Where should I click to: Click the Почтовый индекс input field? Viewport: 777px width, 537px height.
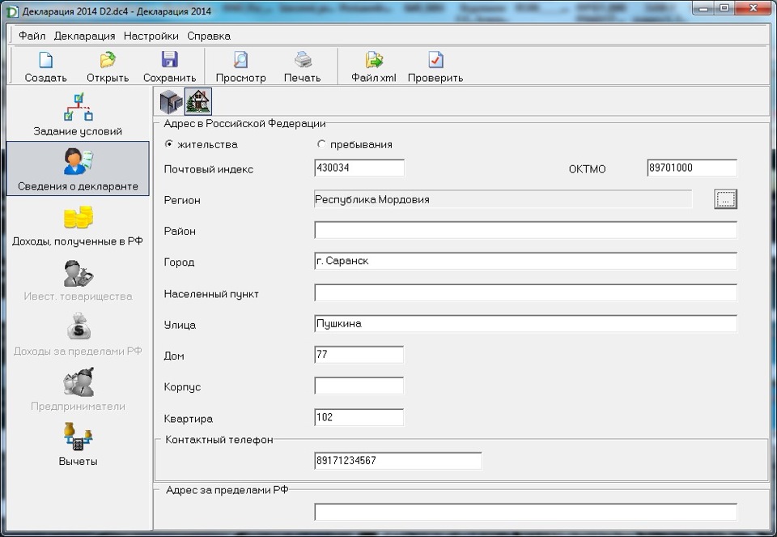pyautogui.click(x=359, y=168)
